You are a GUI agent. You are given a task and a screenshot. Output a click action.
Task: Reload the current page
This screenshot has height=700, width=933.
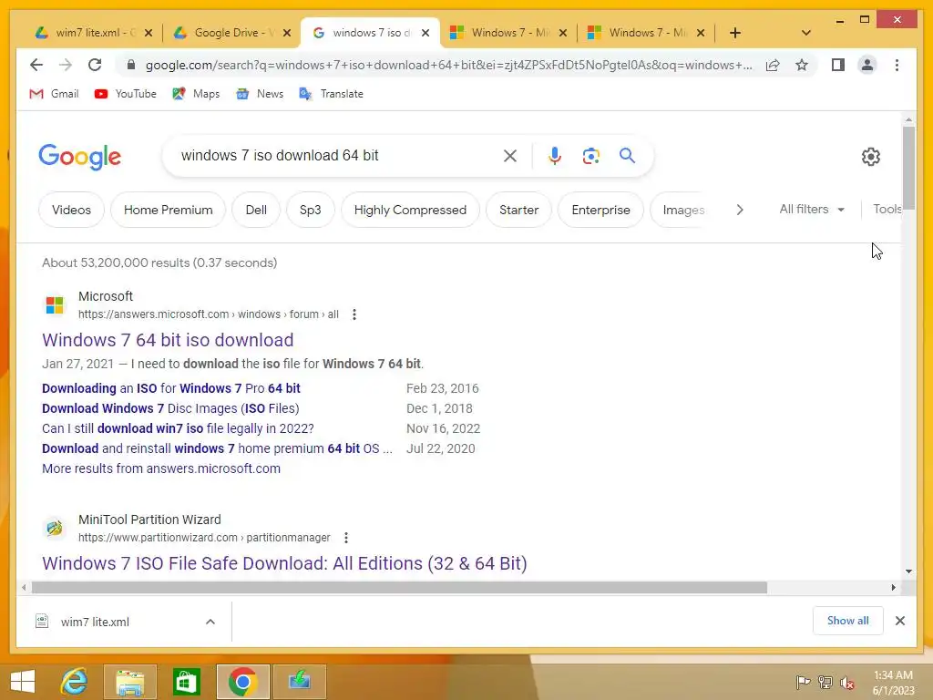95,65
